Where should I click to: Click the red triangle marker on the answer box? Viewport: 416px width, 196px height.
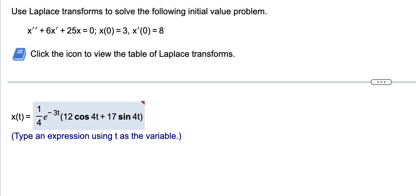point(143,103)
